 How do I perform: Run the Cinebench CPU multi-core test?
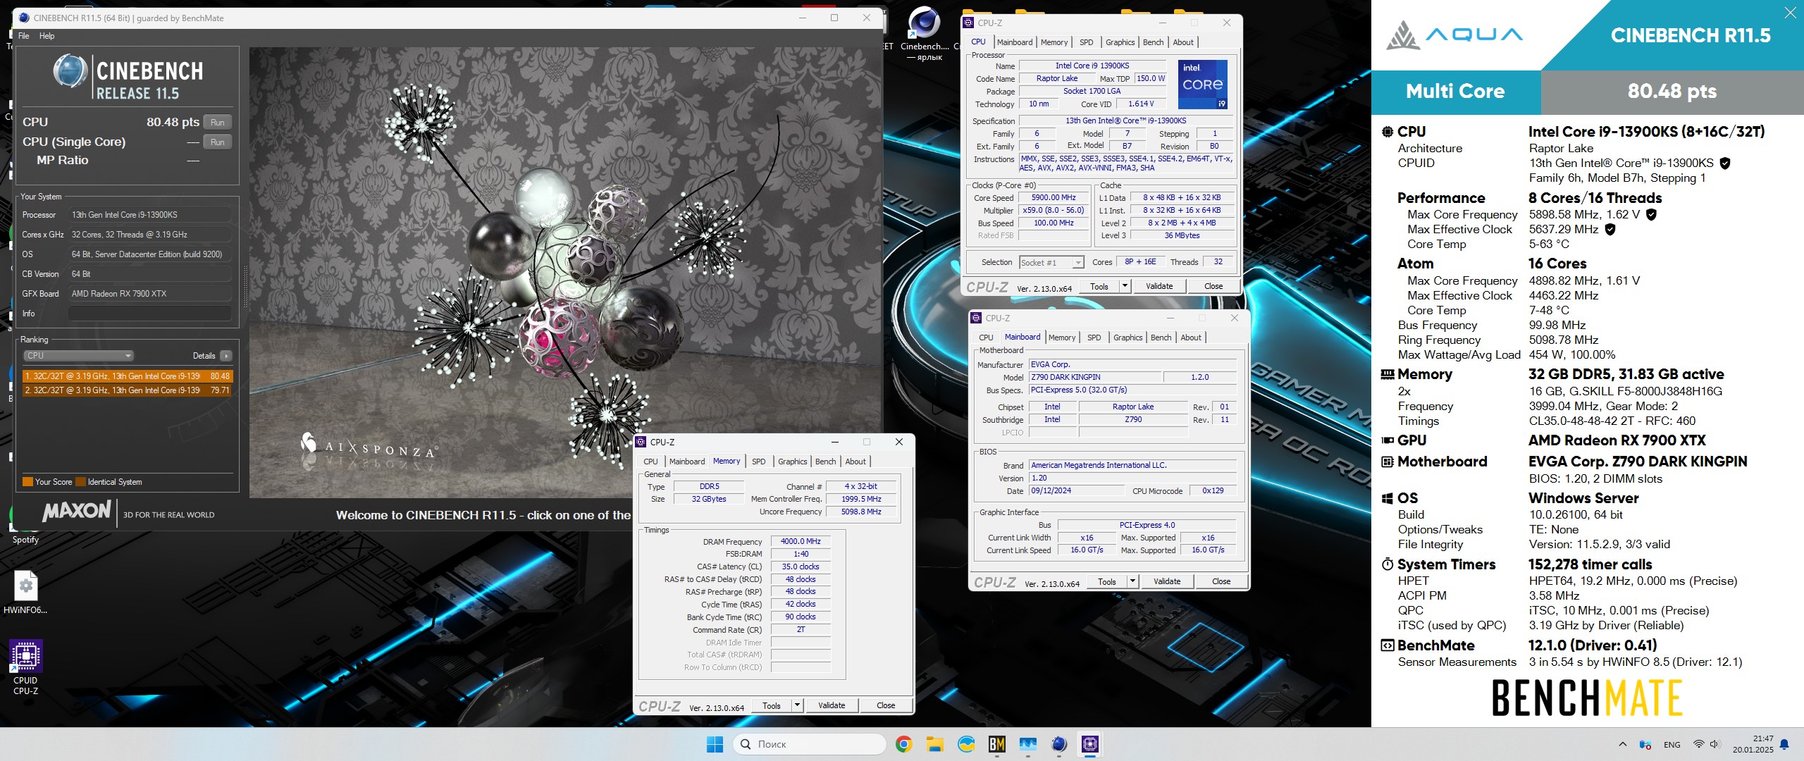(x=218, y=123)
